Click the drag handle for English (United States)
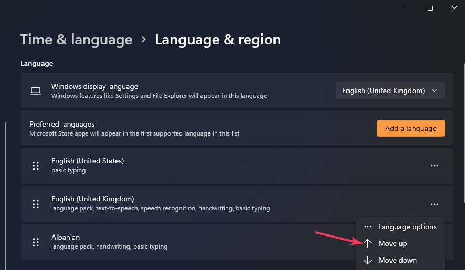The width and height of the screenshot is (465, 270). coord(36,166)
